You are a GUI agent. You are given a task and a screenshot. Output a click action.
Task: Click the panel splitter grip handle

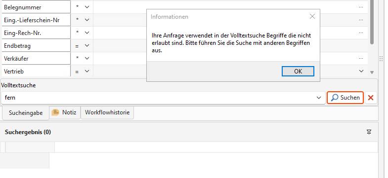click(x=381, y=59)
